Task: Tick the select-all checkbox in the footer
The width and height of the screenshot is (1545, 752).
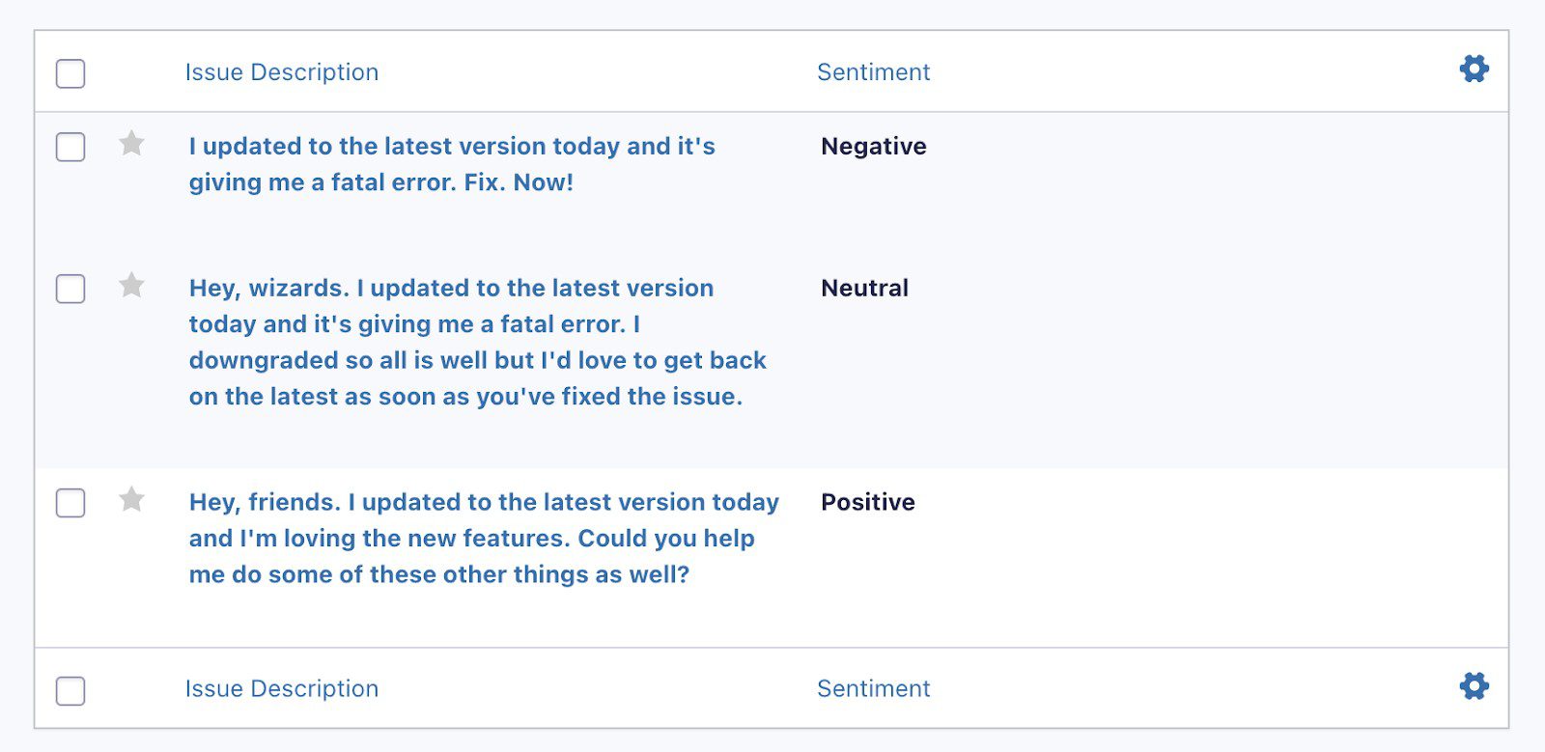Action: click(70, 690)
